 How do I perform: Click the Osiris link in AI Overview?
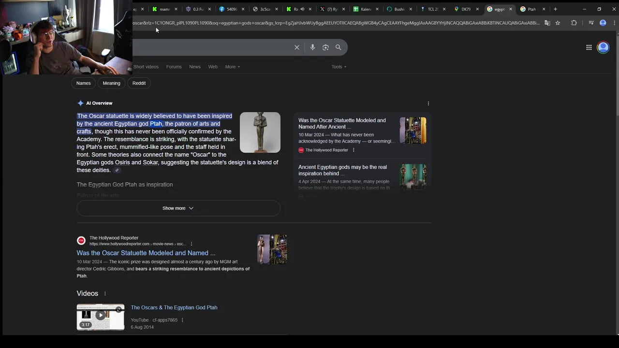point(122,162)
